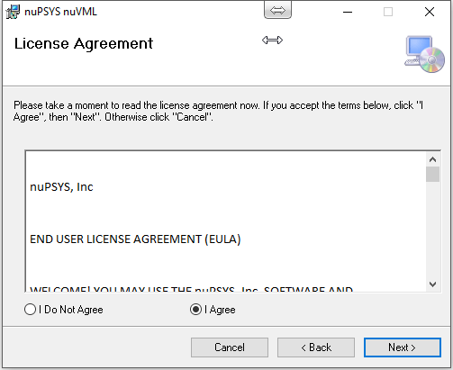Click the license scrollbar thumb
This screenshot has width=453, height=370.
(x=432, y=175)
